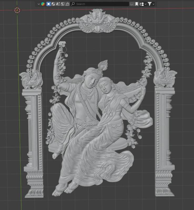Viewport: 194px width, 210px height.
Task: Click the Search input field
Action: [100, 4]
